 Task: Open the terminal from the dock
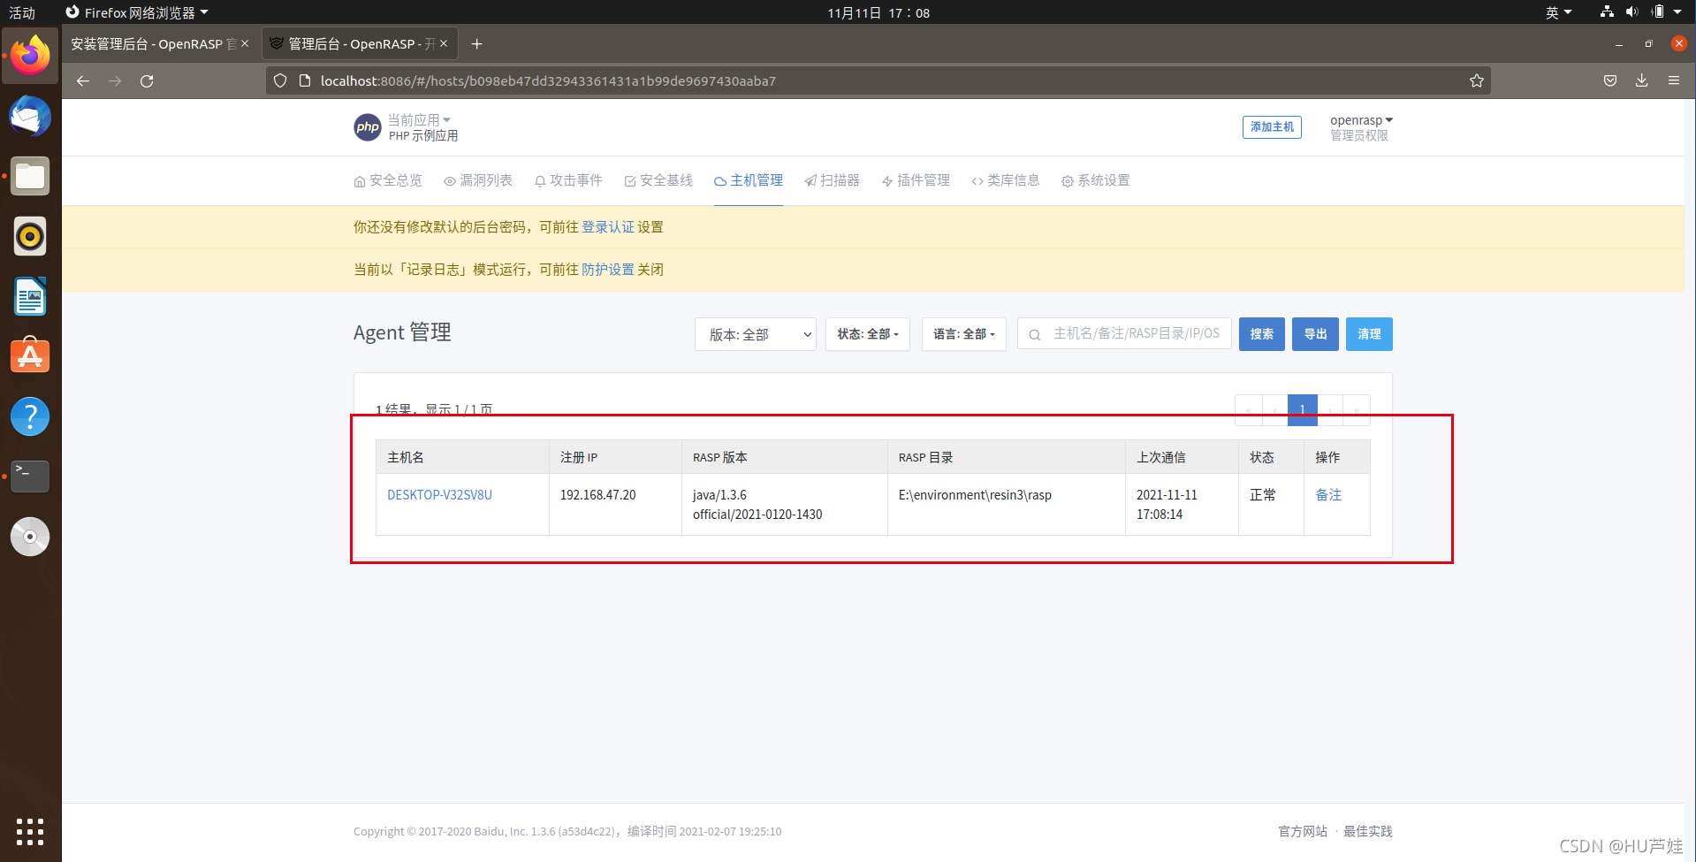tap(30, 477)
